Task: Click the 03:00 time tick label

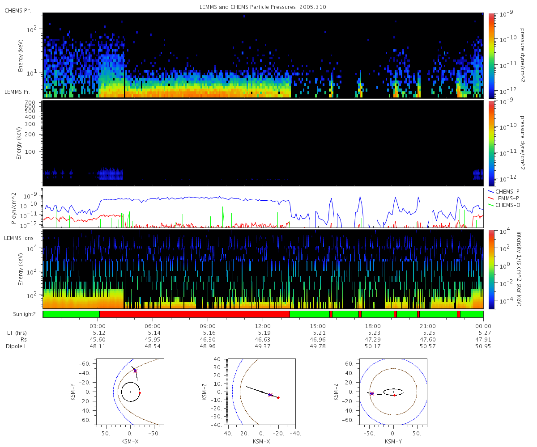Action: 98,326
